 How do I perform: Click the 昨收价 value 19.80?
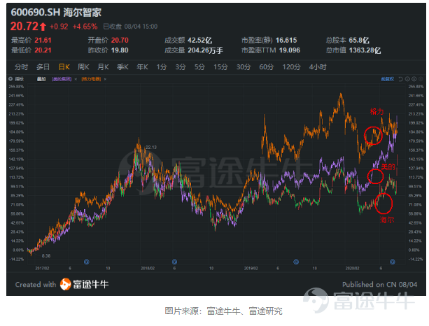pyautogui.click(x=120, y=50)
